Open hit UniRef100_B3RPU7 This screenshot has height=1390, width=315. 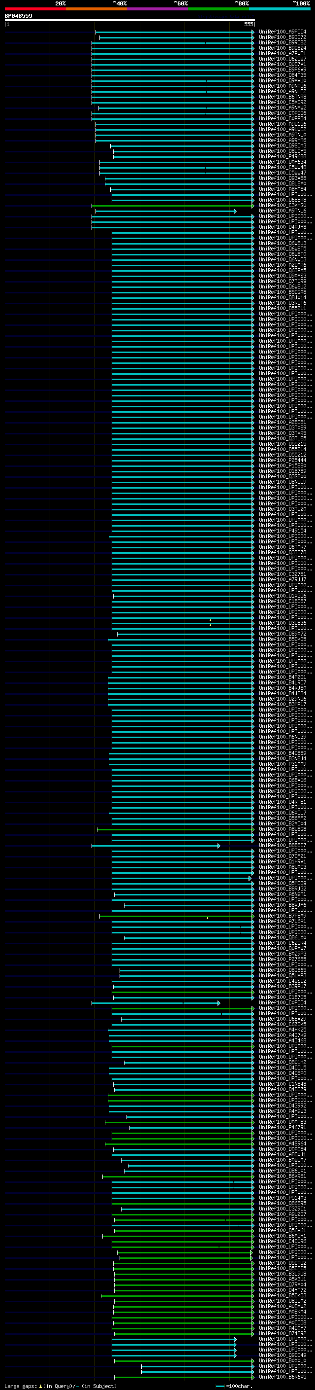[282, 986]
